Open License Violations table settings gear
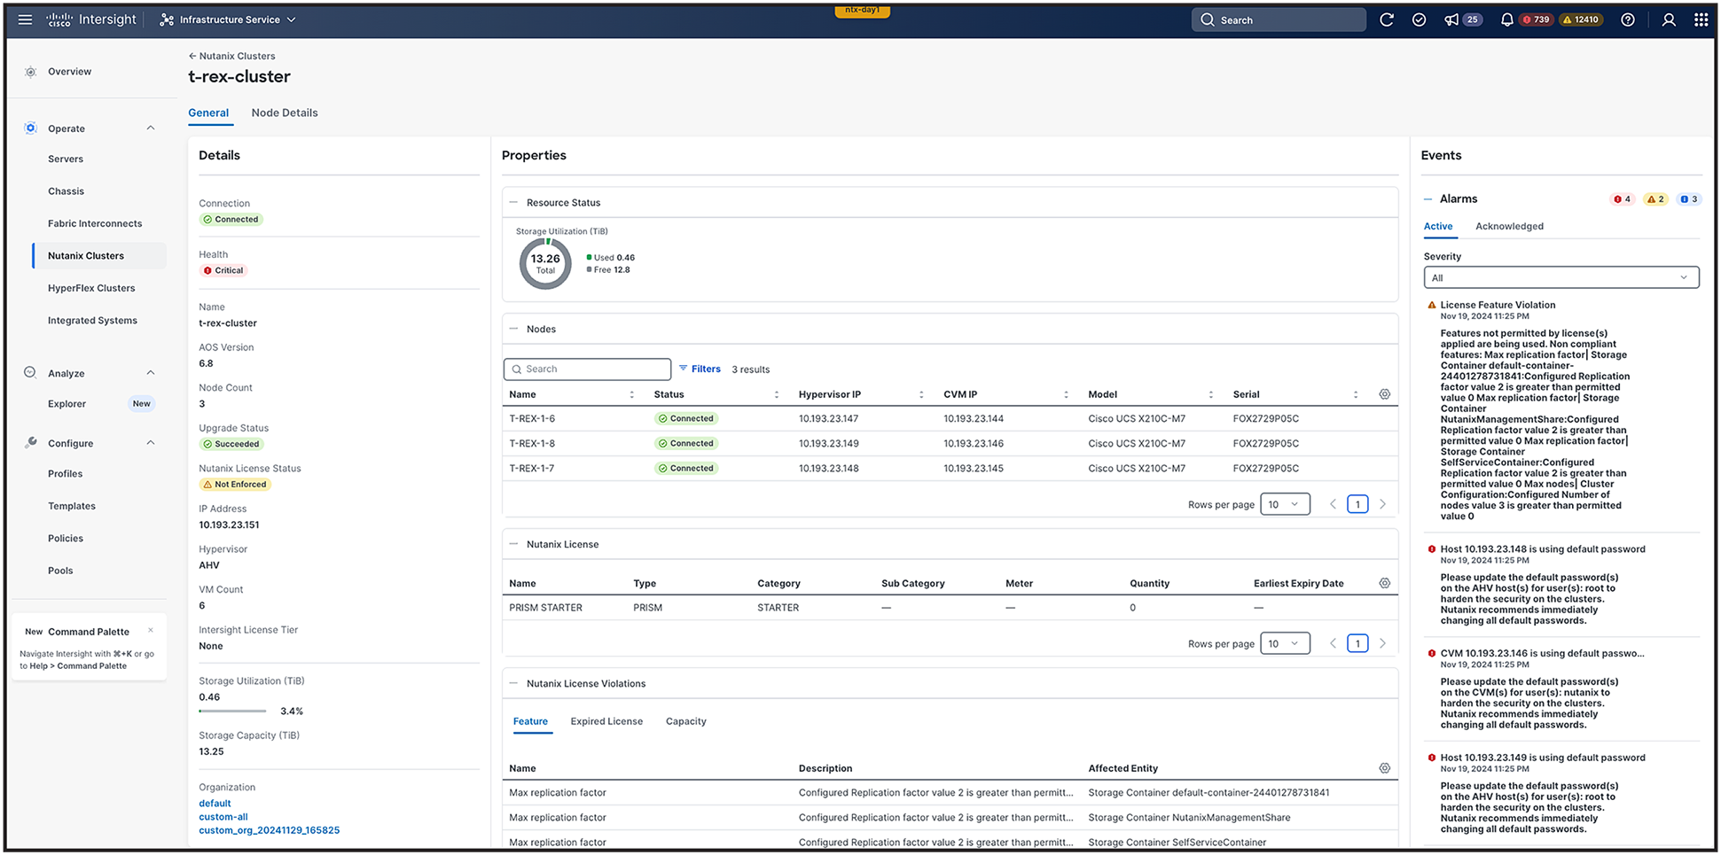Viewport: 1721px width, 855px height. (1384, 768)
